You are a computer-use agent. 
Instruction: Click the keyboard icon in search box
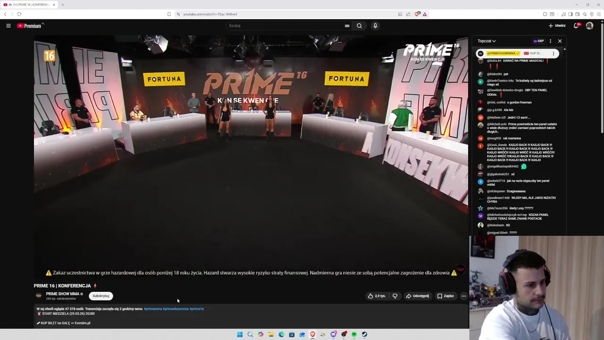pyautogui.click(x=347, y=25)
